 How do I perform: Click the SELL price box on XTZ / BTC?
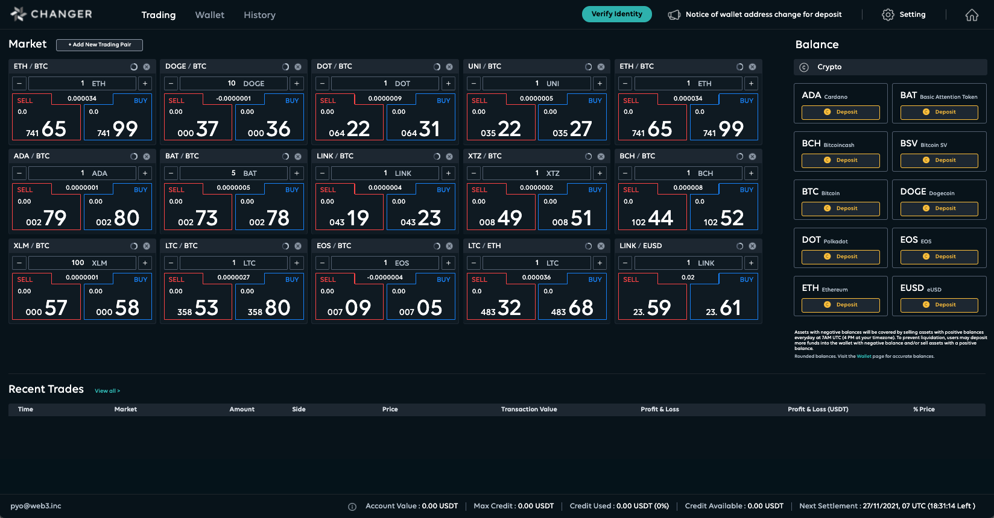pyautogui.click(x=501, y=207)
